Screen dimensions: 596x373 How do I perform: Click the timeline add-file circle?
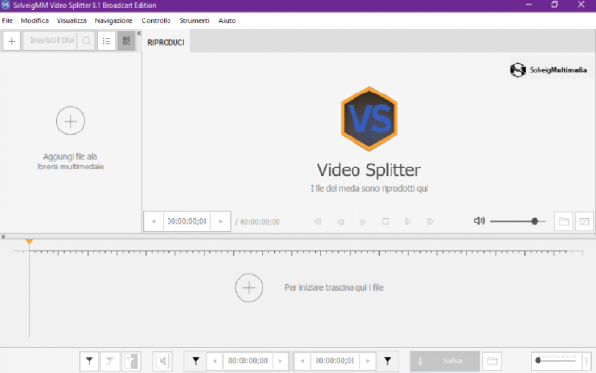point(248,288)
